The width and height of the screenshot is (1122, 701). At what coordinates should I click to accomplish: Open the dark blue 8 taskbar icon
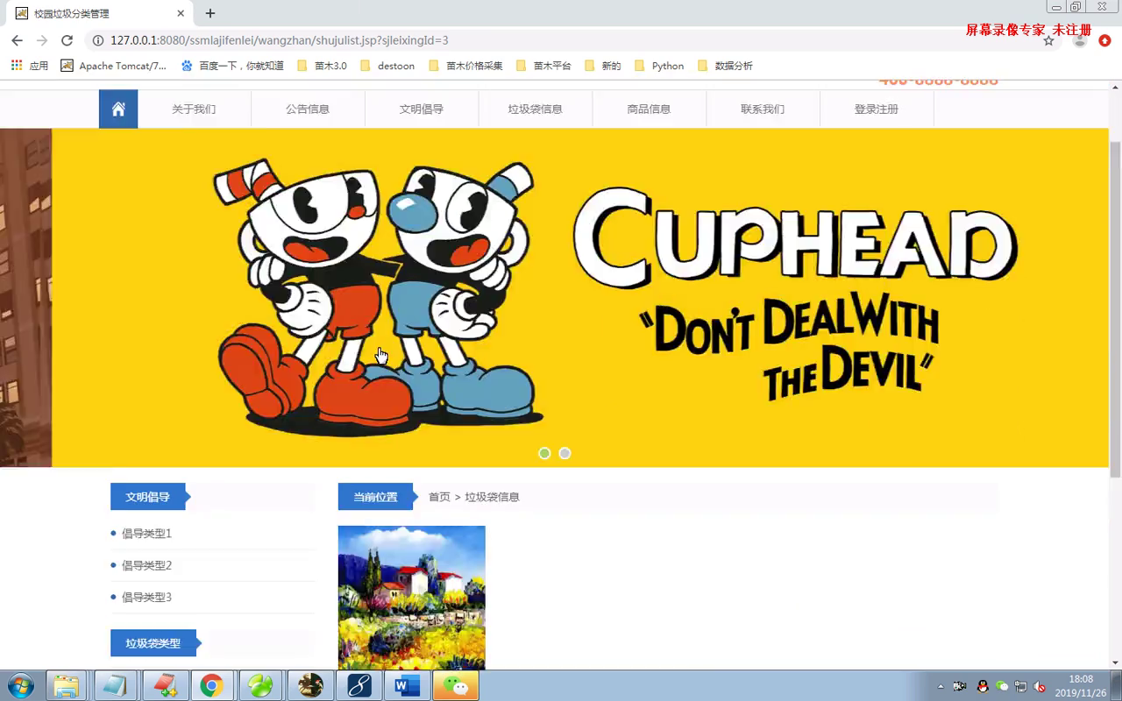click(x=359, y=685)
